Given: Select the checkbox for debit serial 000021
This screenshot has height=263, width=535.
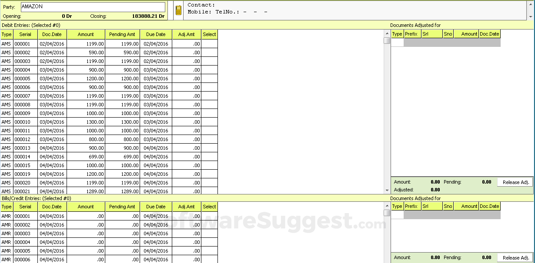Looking at the screenshot, I should click(209, 191).
